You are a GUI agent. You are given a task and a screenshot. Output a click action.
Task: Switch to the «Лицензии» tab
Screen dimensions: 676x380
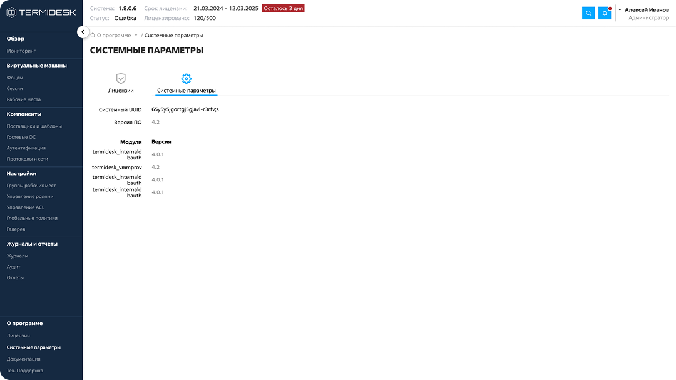tap(121, 91)
